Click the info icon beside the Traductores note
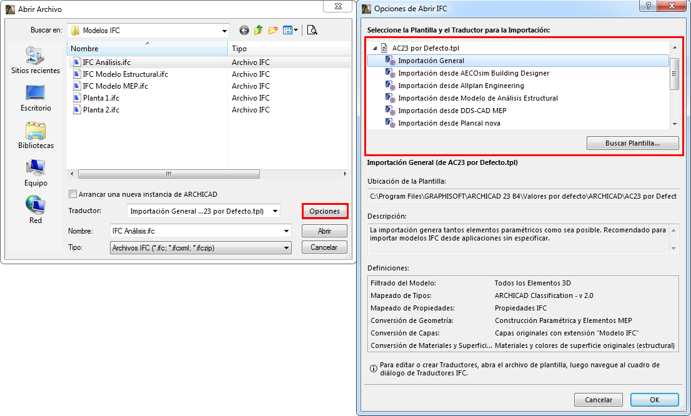 tap(373, 369)
